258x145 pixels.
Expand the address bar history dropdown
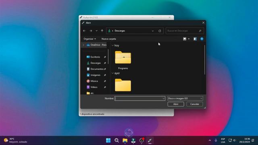pyautogui.click(x=153, y=31)
